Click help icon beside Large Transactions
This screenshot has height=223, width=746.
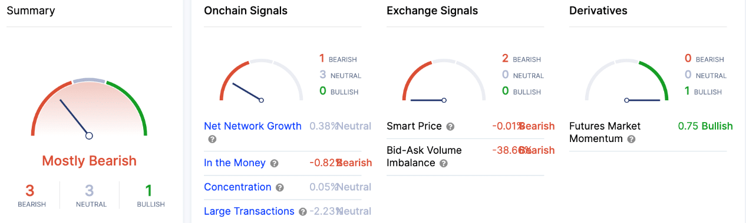click(x=303, y=212)
